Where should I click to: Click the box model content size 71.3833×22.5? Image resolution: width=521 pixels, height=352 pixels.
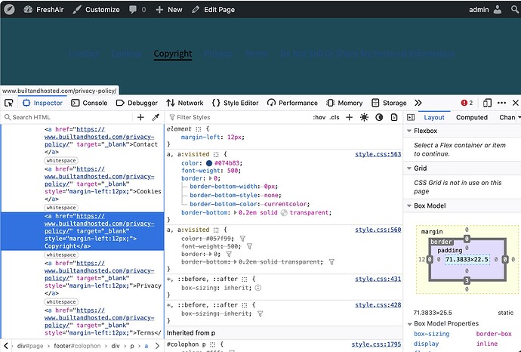tap(467, 260)
